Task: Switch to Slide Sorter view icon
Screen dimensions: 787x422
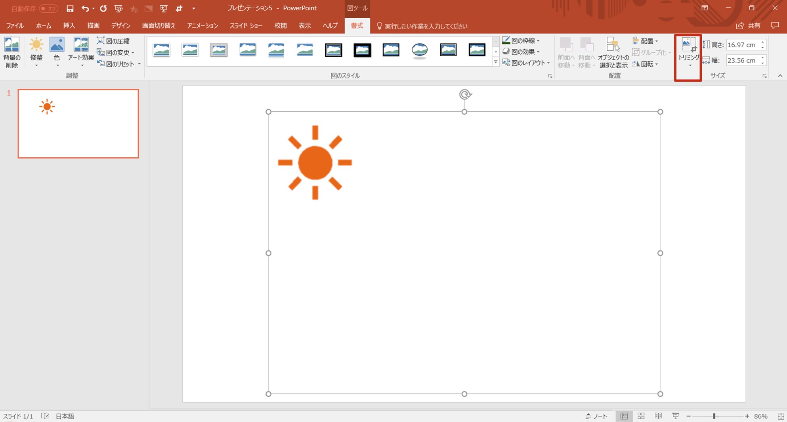Action: pos(641,416)
